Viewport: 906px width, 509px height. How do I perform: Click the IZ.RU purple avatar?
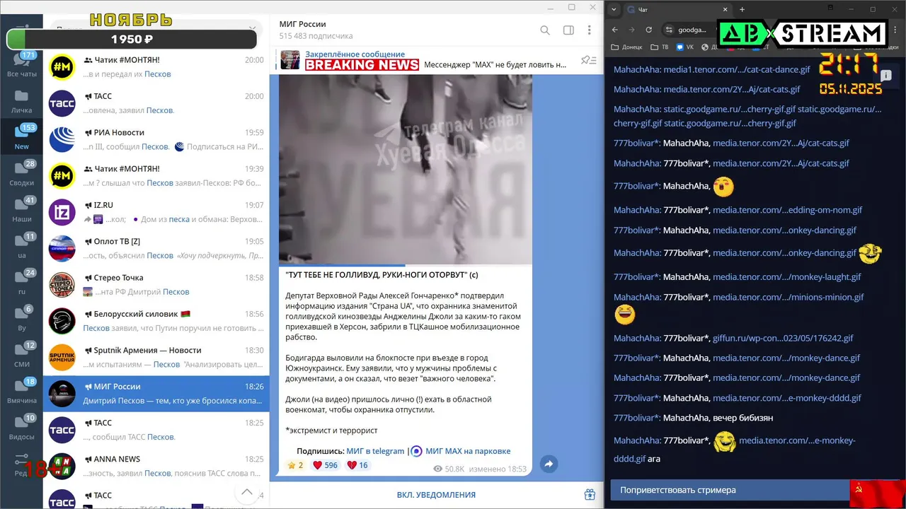62,212
